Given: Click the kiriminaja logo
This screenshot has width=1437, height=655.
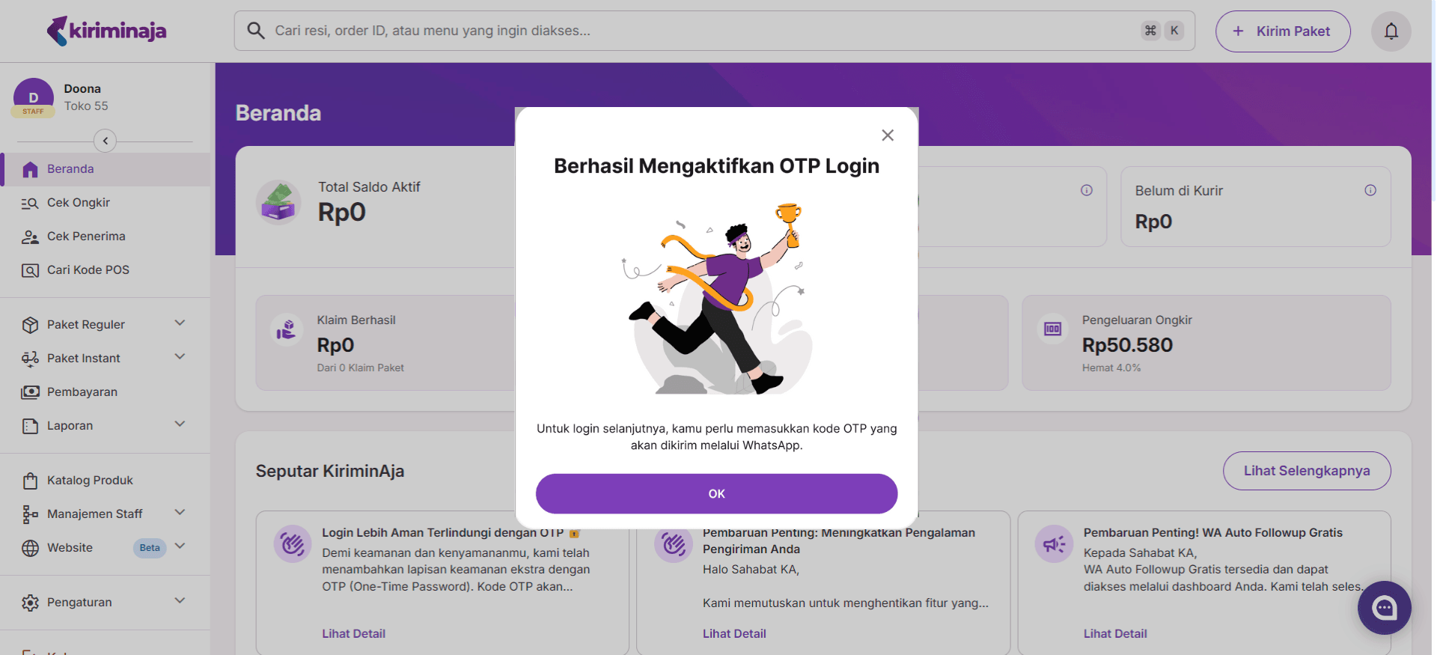Looking at the screenshot, I should click(106, 31).
